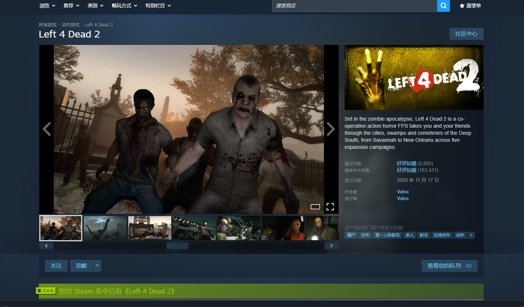
Task: Click the 所有游戏 breadcrumb
Action: [48, 25]
